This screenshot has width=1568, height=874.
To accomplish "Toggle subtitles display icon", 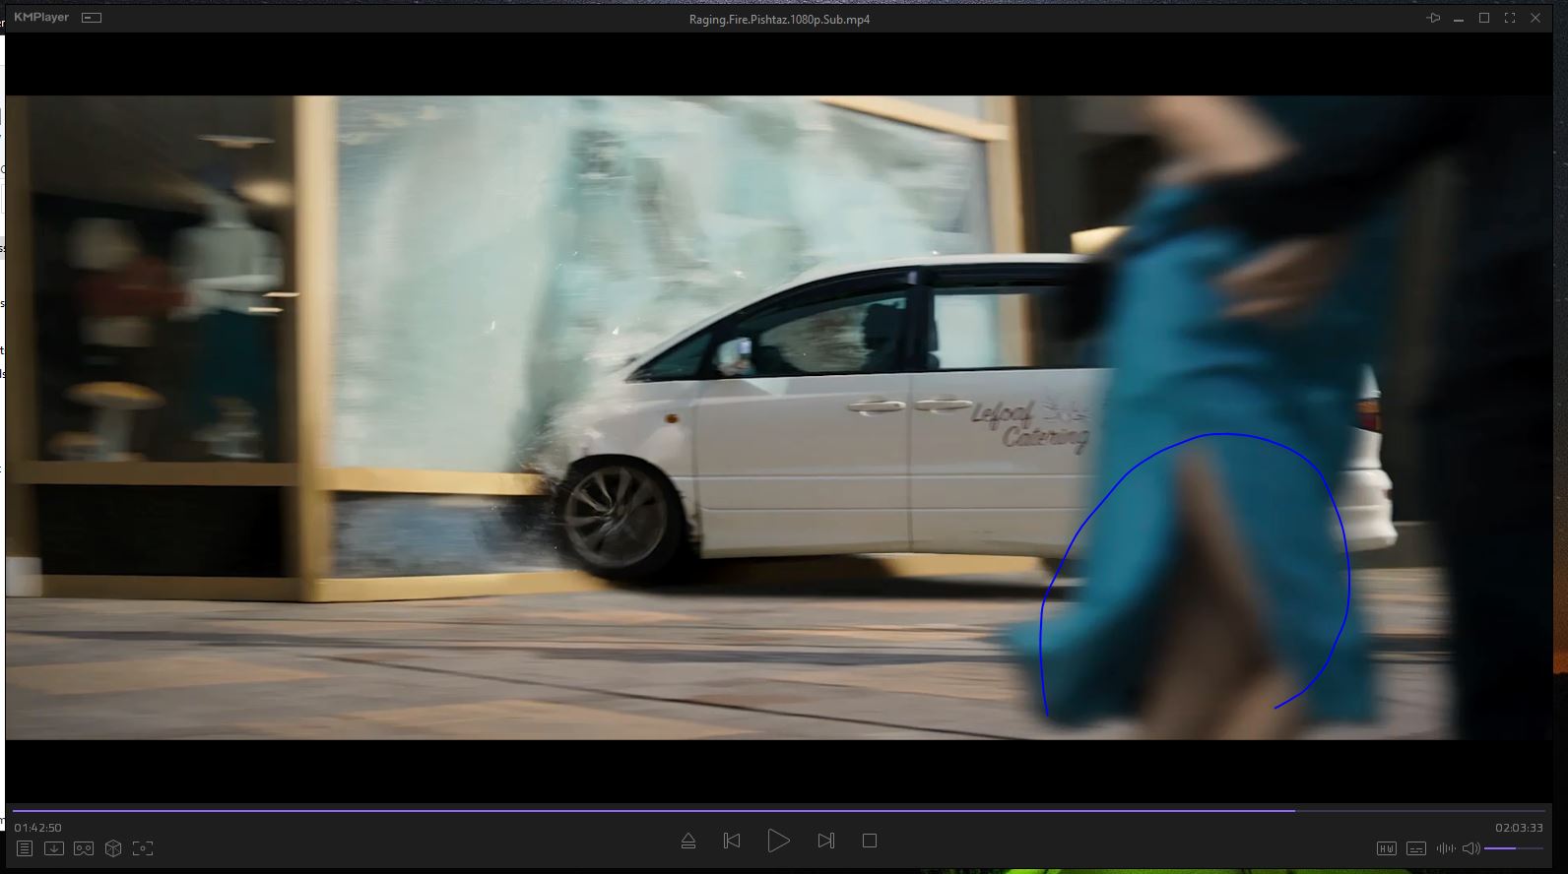I will click(1415, 848).
